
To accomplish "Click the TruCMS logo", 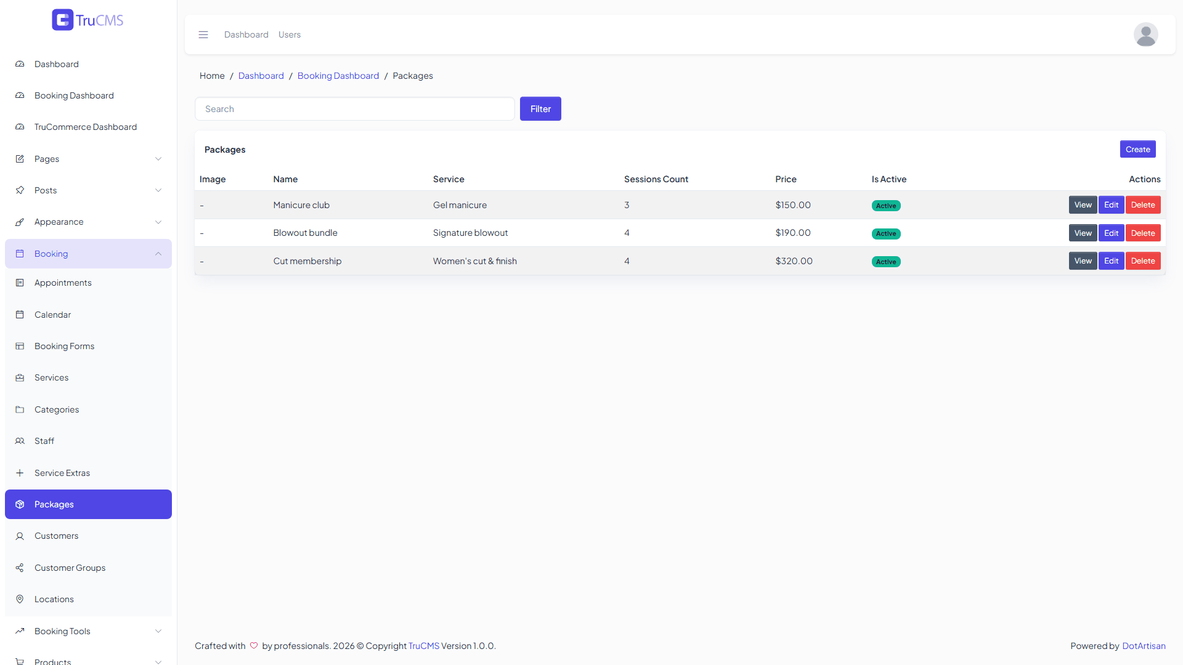I will click(x=87, y=20).
